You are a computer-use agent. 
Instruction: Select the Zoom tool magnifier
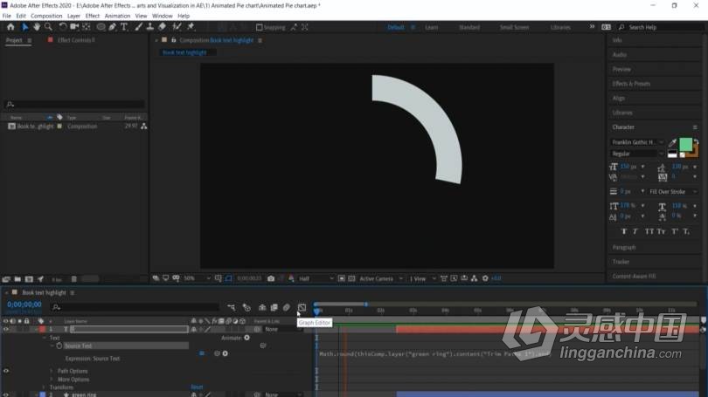point(48,27)
